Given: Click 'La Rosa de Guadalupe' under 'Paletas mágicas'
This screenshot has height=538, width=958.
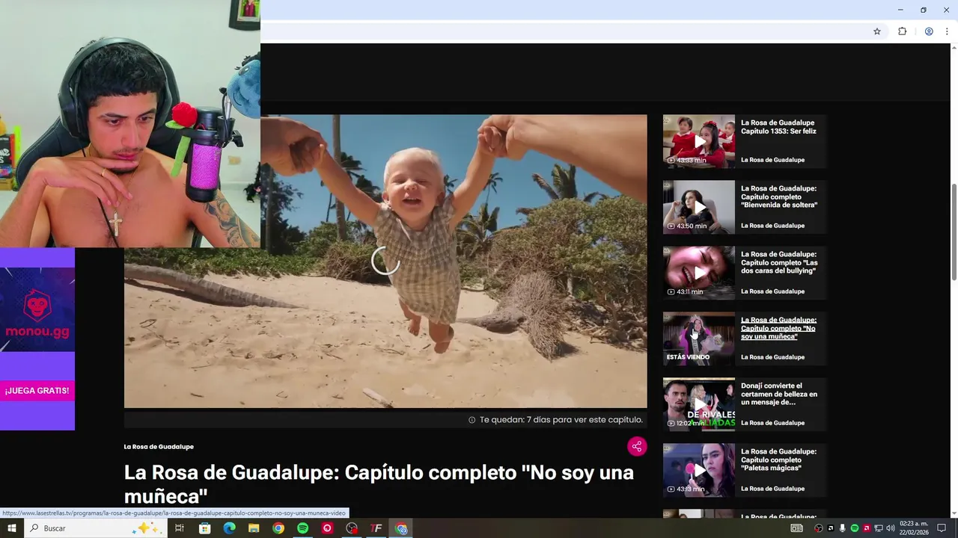Looking at the screenshot, I should (x=772, y=489).
